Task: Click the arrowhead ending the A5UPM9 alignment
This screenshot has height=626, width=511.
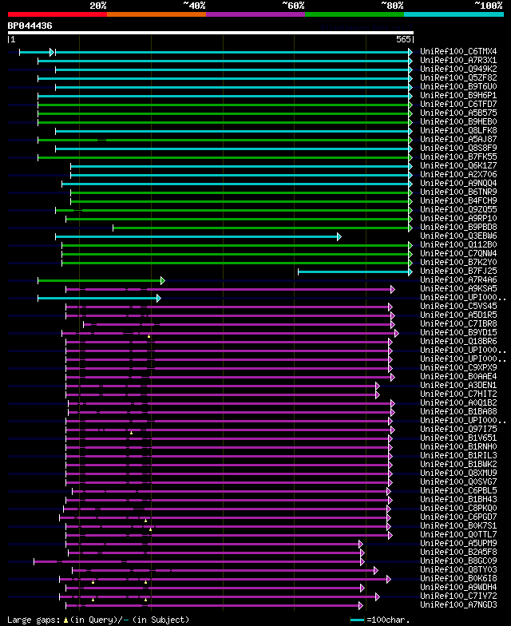Action: tap(361, 545)
